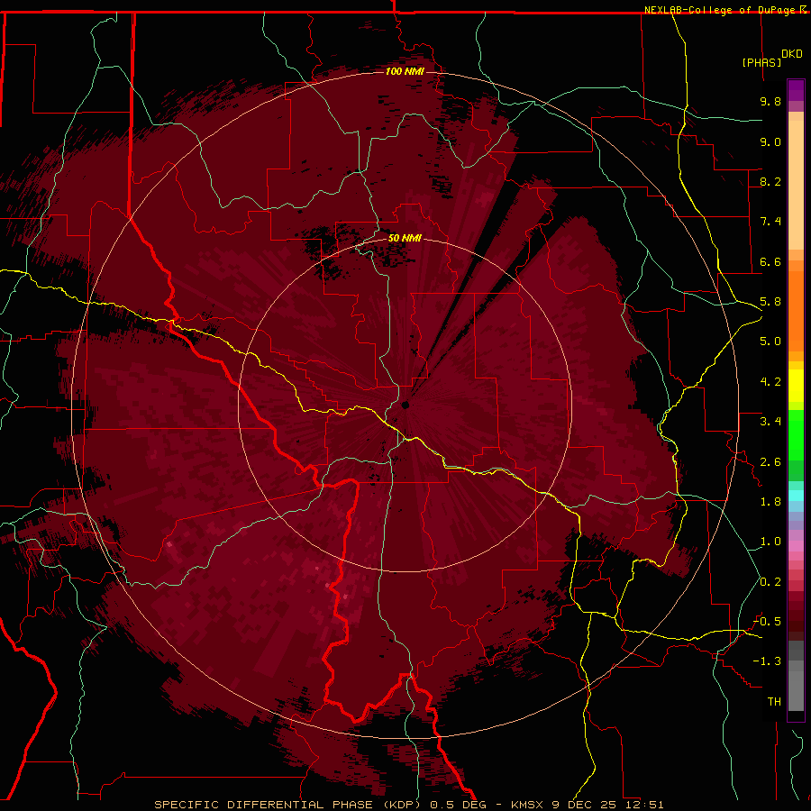Click the 5.0 value on color scale
The width and height of the screenshot is (811, 811).
[770, 342]
